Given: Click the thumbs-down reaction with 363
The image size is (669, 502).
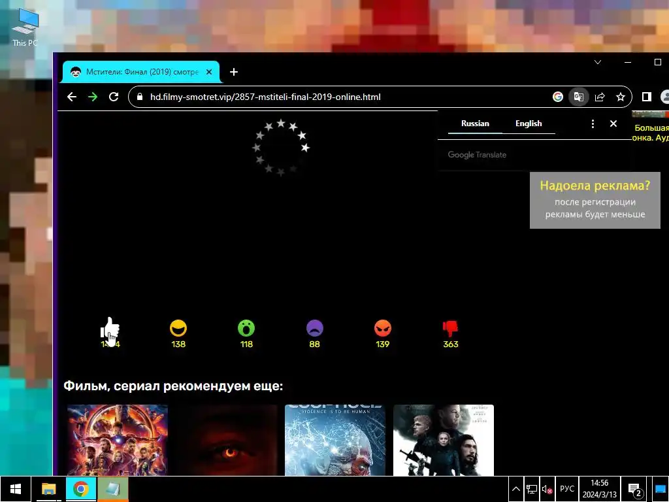Looking at the screenshot, I should coord(451,328).
